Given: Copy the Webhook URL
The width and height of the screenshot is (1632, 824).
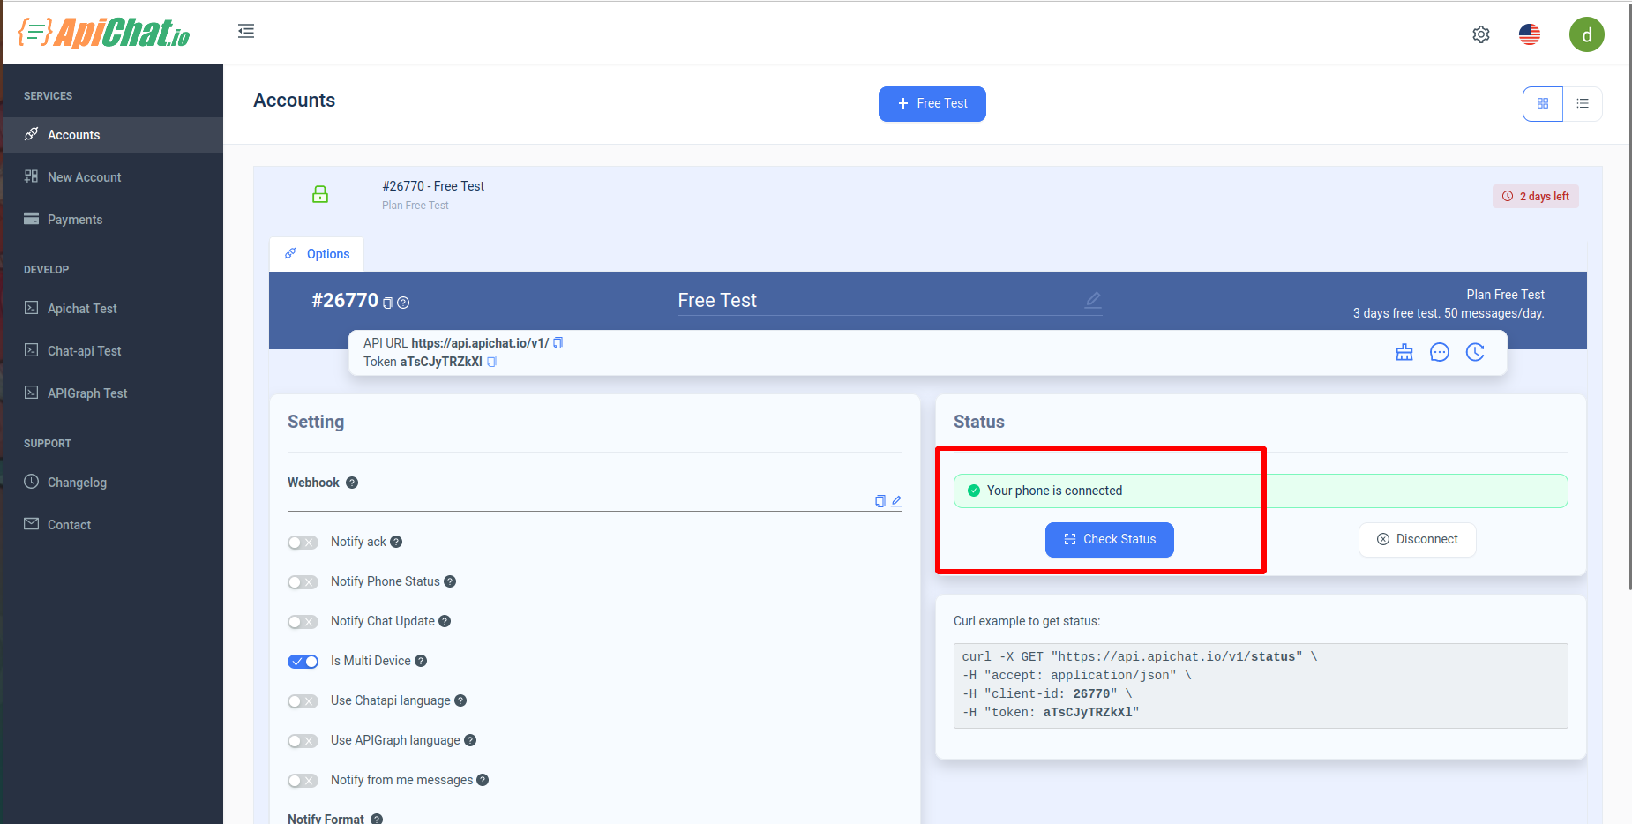Looking at the screenshot, I should [880, 501].
